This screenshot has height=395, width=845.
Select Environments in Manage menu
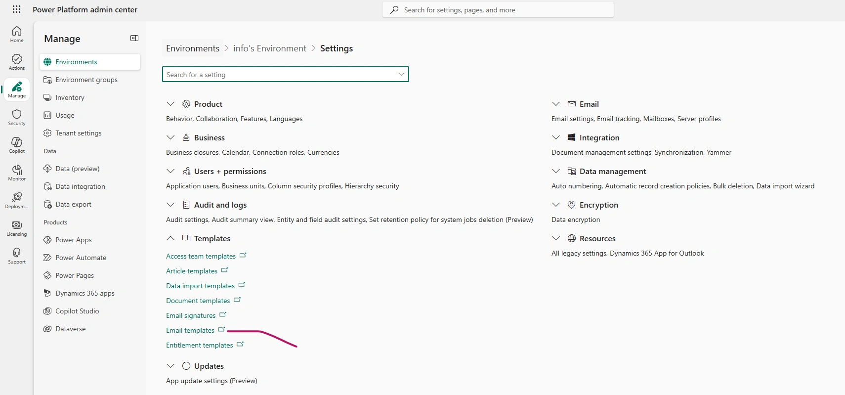pos(90,62)
